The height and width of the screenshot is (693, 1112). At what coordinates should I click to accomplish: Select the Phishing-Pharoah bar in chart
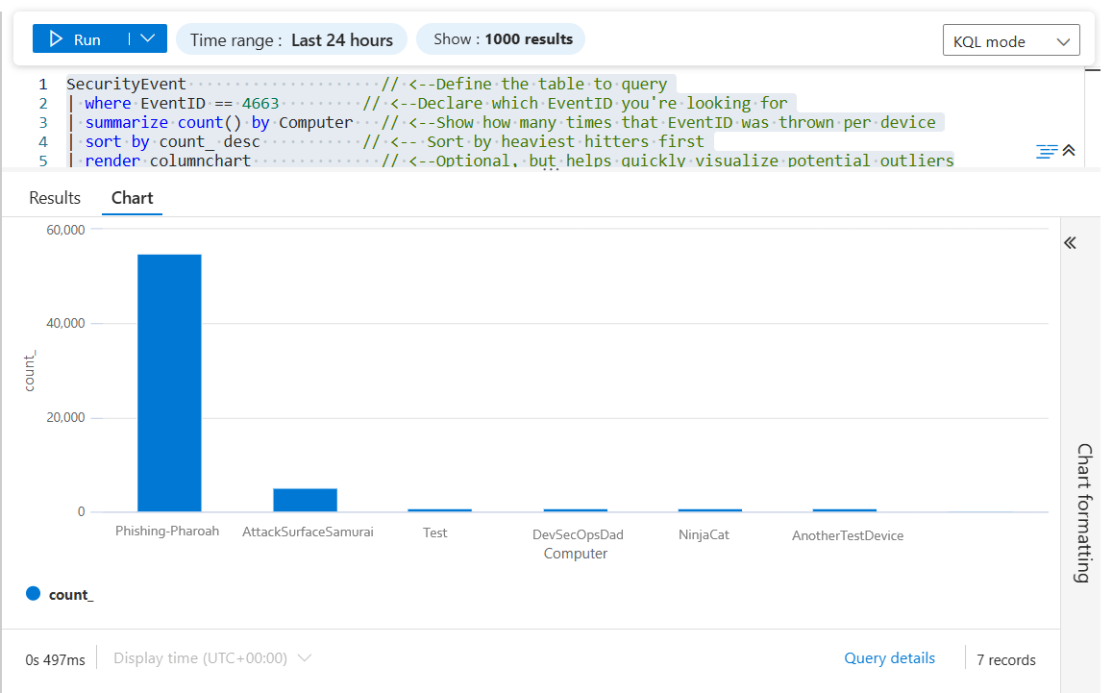[169, 383]
